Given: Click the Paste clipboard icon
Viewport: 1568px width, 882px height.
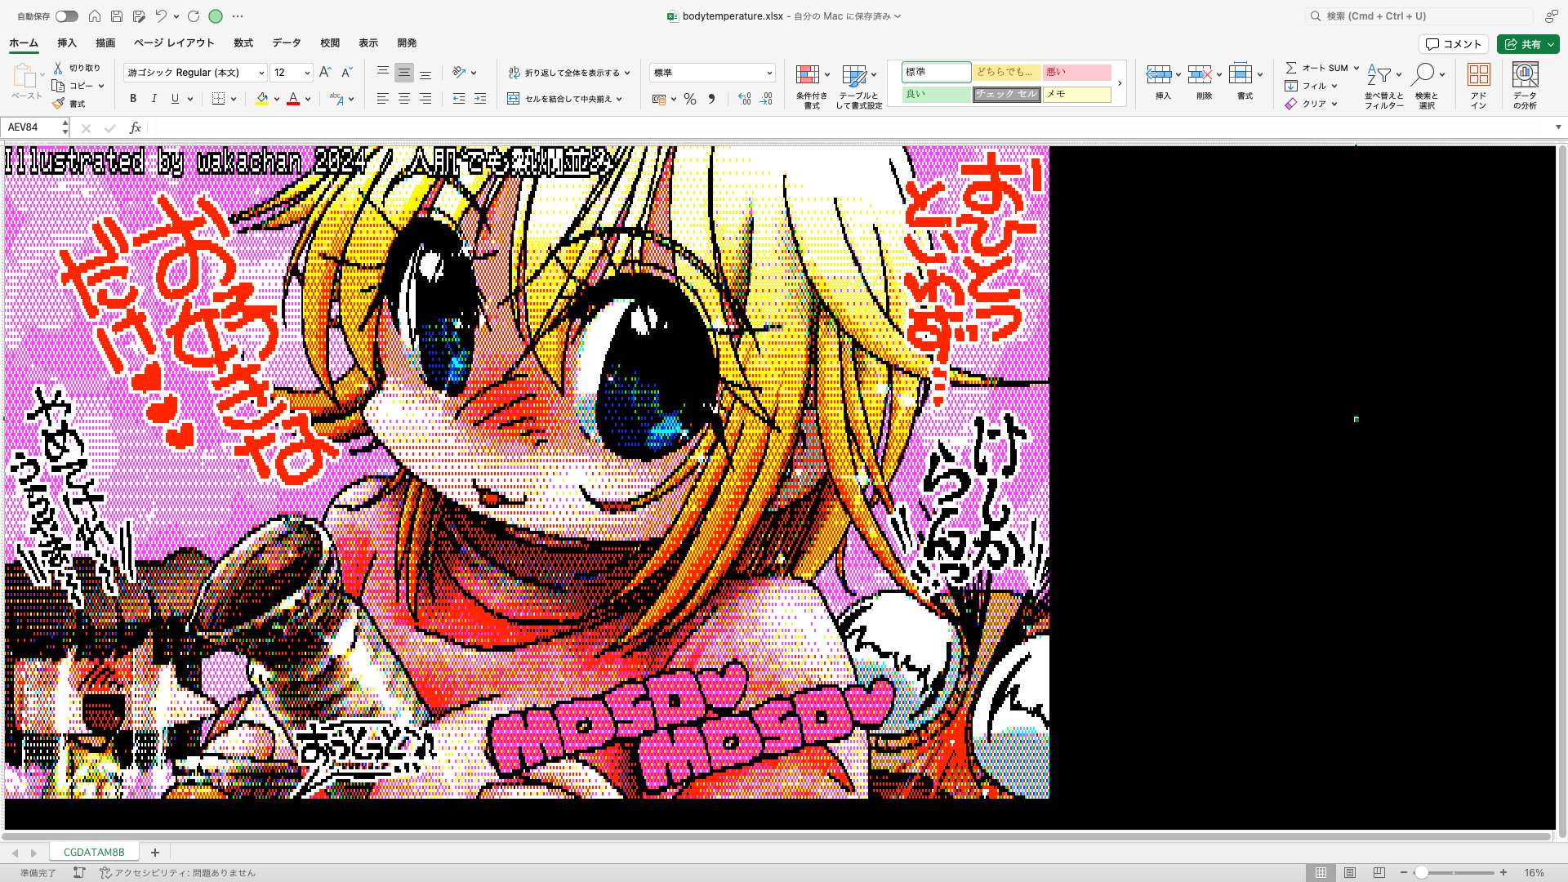Looking at the screenshot, I should (x=24, y=76).
